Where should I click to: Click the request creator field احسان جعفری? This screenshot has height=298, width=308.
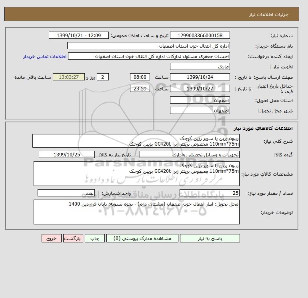149,56
